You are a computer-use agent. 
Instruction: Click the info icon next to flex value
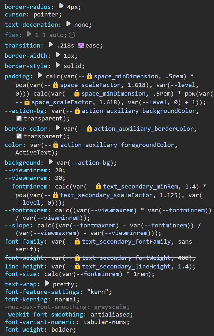click(x=72, y=35)
